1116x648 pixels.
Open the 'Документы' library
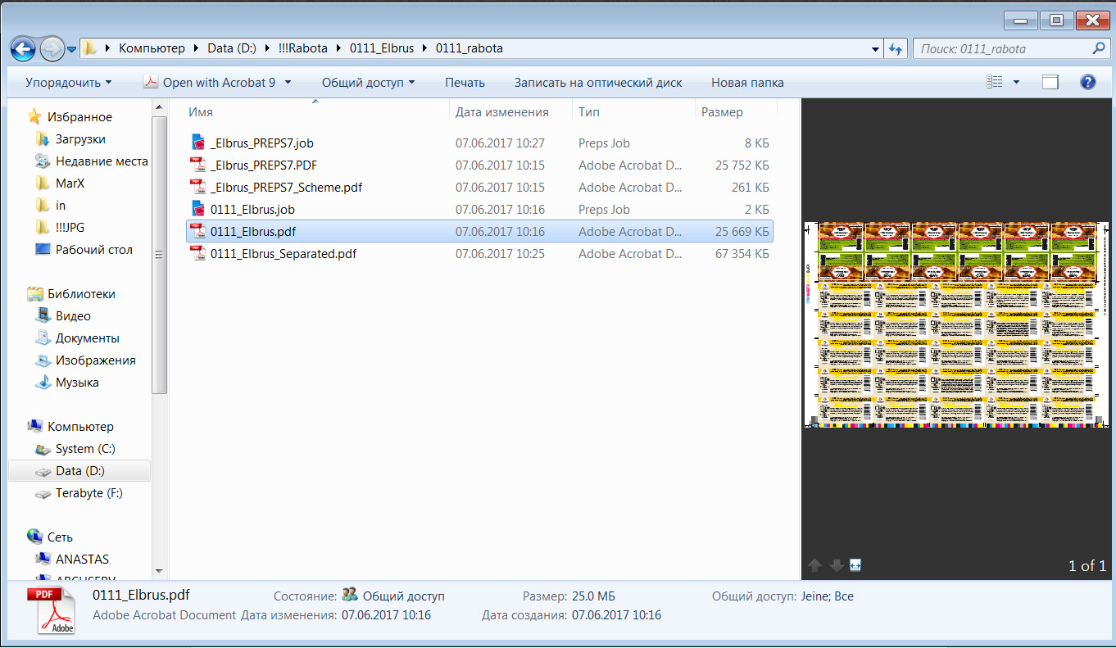(x=87, y=338)
